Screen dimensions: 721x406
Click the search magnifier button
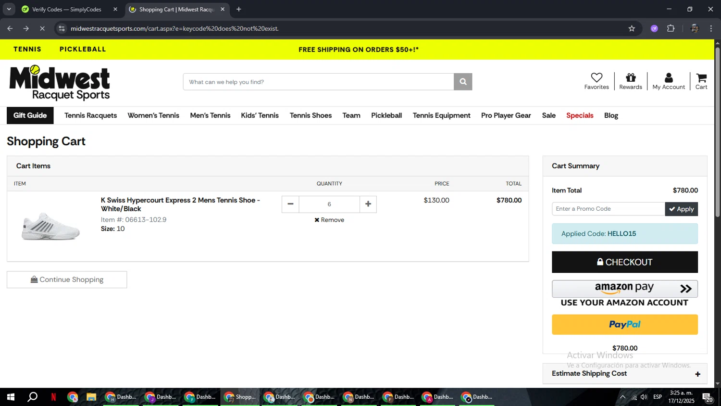[463, 82]
